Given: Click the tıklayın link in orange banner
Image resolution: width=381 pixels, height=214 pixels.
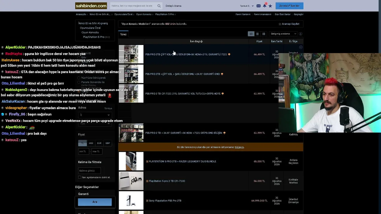Looking at the screenshot, I should [239, 147].
